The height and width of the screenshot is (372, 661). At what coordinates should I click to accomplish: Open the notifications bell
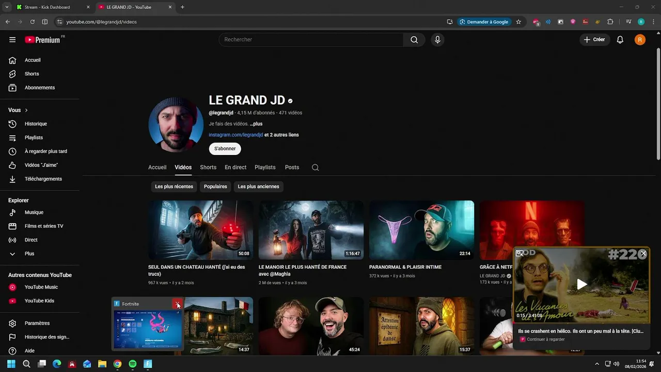[x=620, y=40]
